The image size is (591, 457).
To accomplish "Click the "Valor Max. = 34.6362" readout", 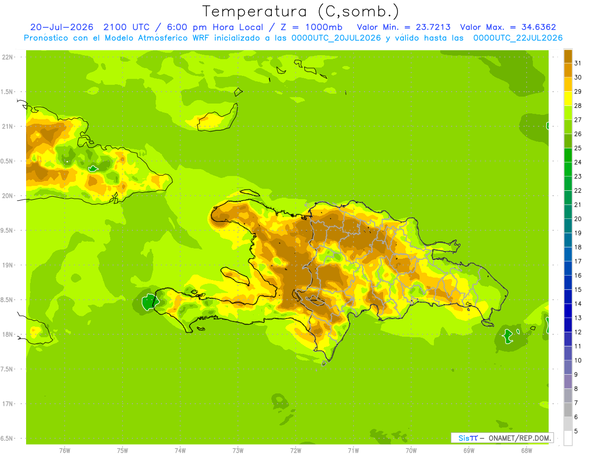I will tap(508, 27).
